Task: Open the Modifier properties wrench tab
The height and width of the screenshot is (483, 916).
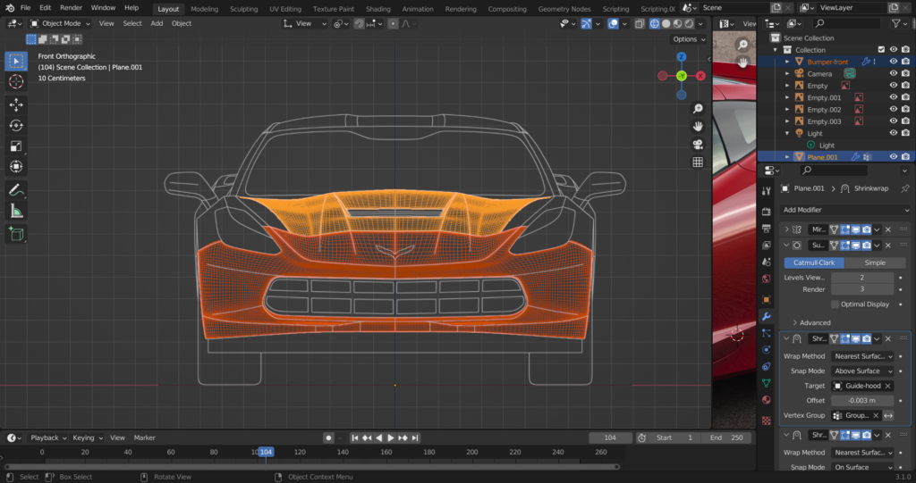Action: pos(766,316)
